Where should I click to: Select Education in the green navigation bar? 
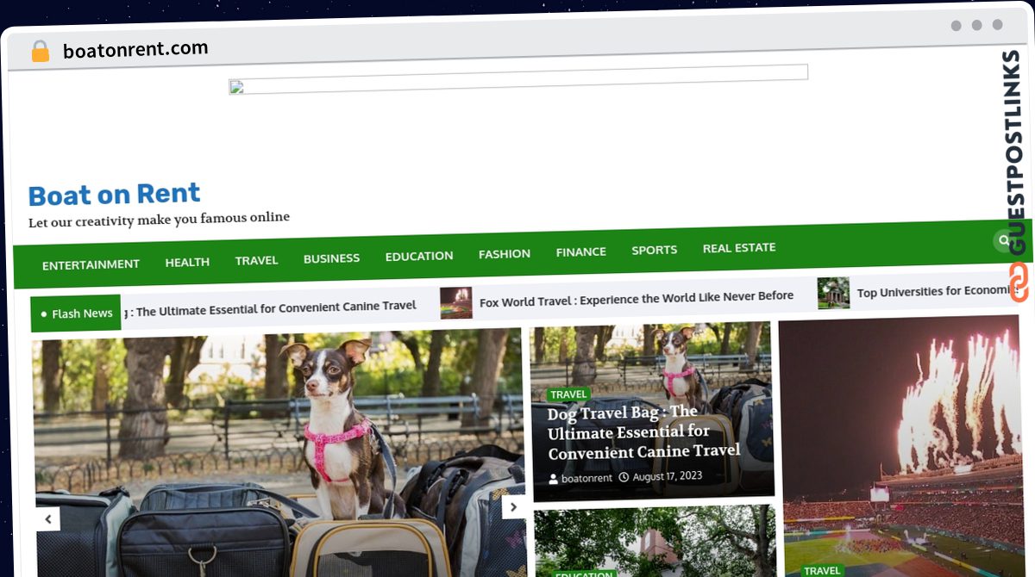(419, 256)
